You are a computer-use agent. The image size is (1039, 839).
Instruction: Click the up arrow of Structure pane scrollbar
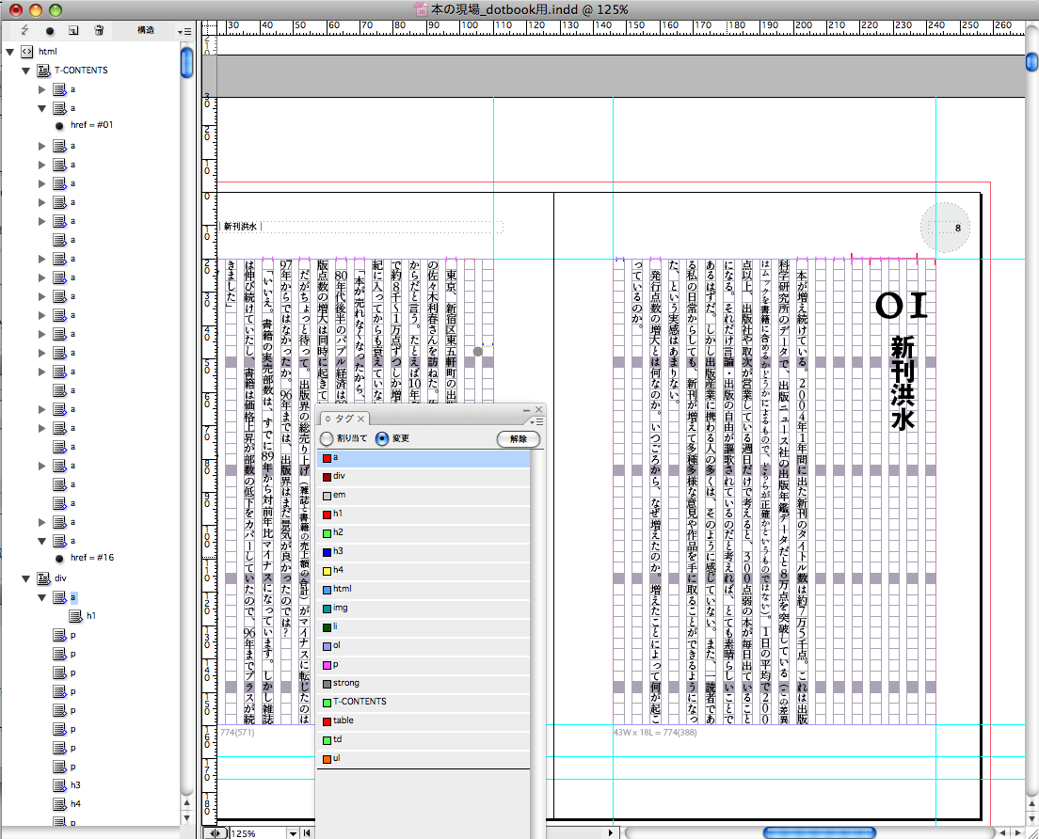coord(186,803)
